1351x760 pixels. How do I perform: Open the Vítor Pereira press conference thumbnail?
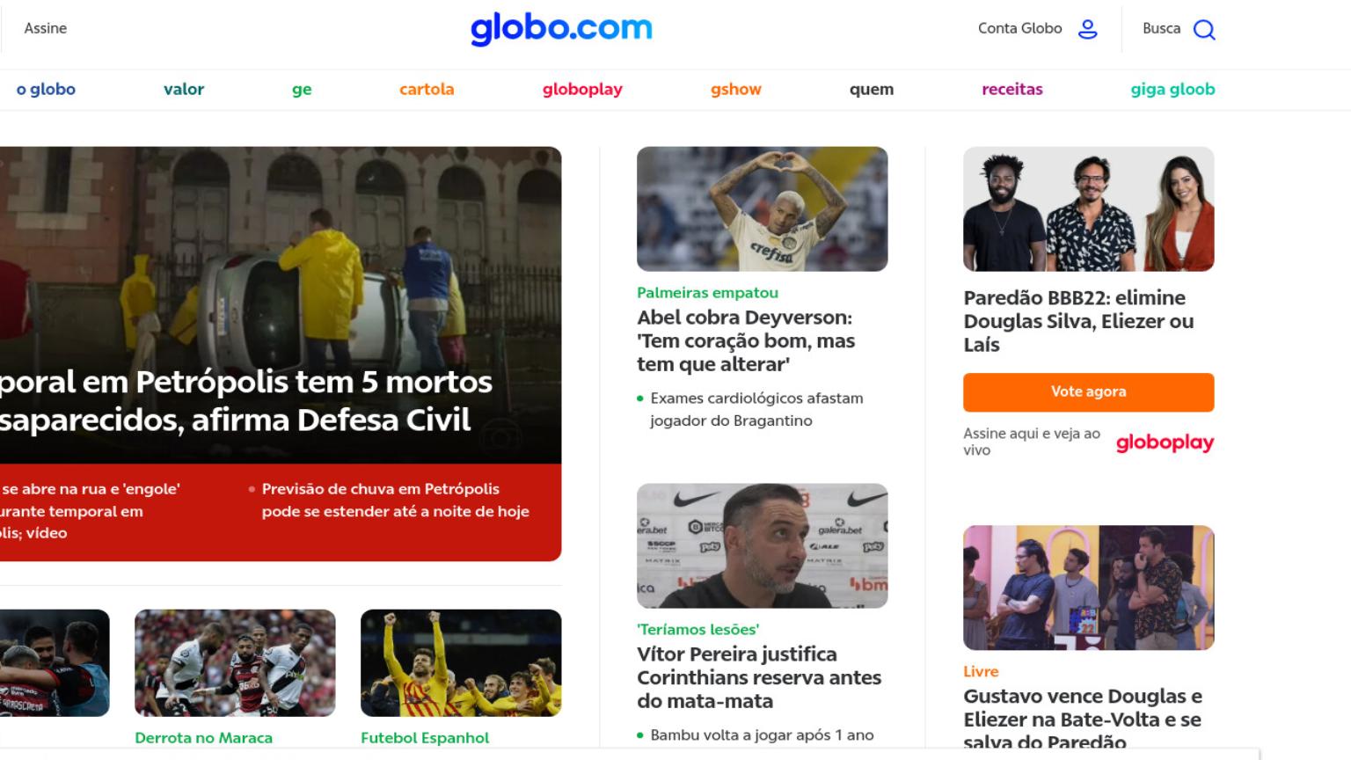[762, 545]
